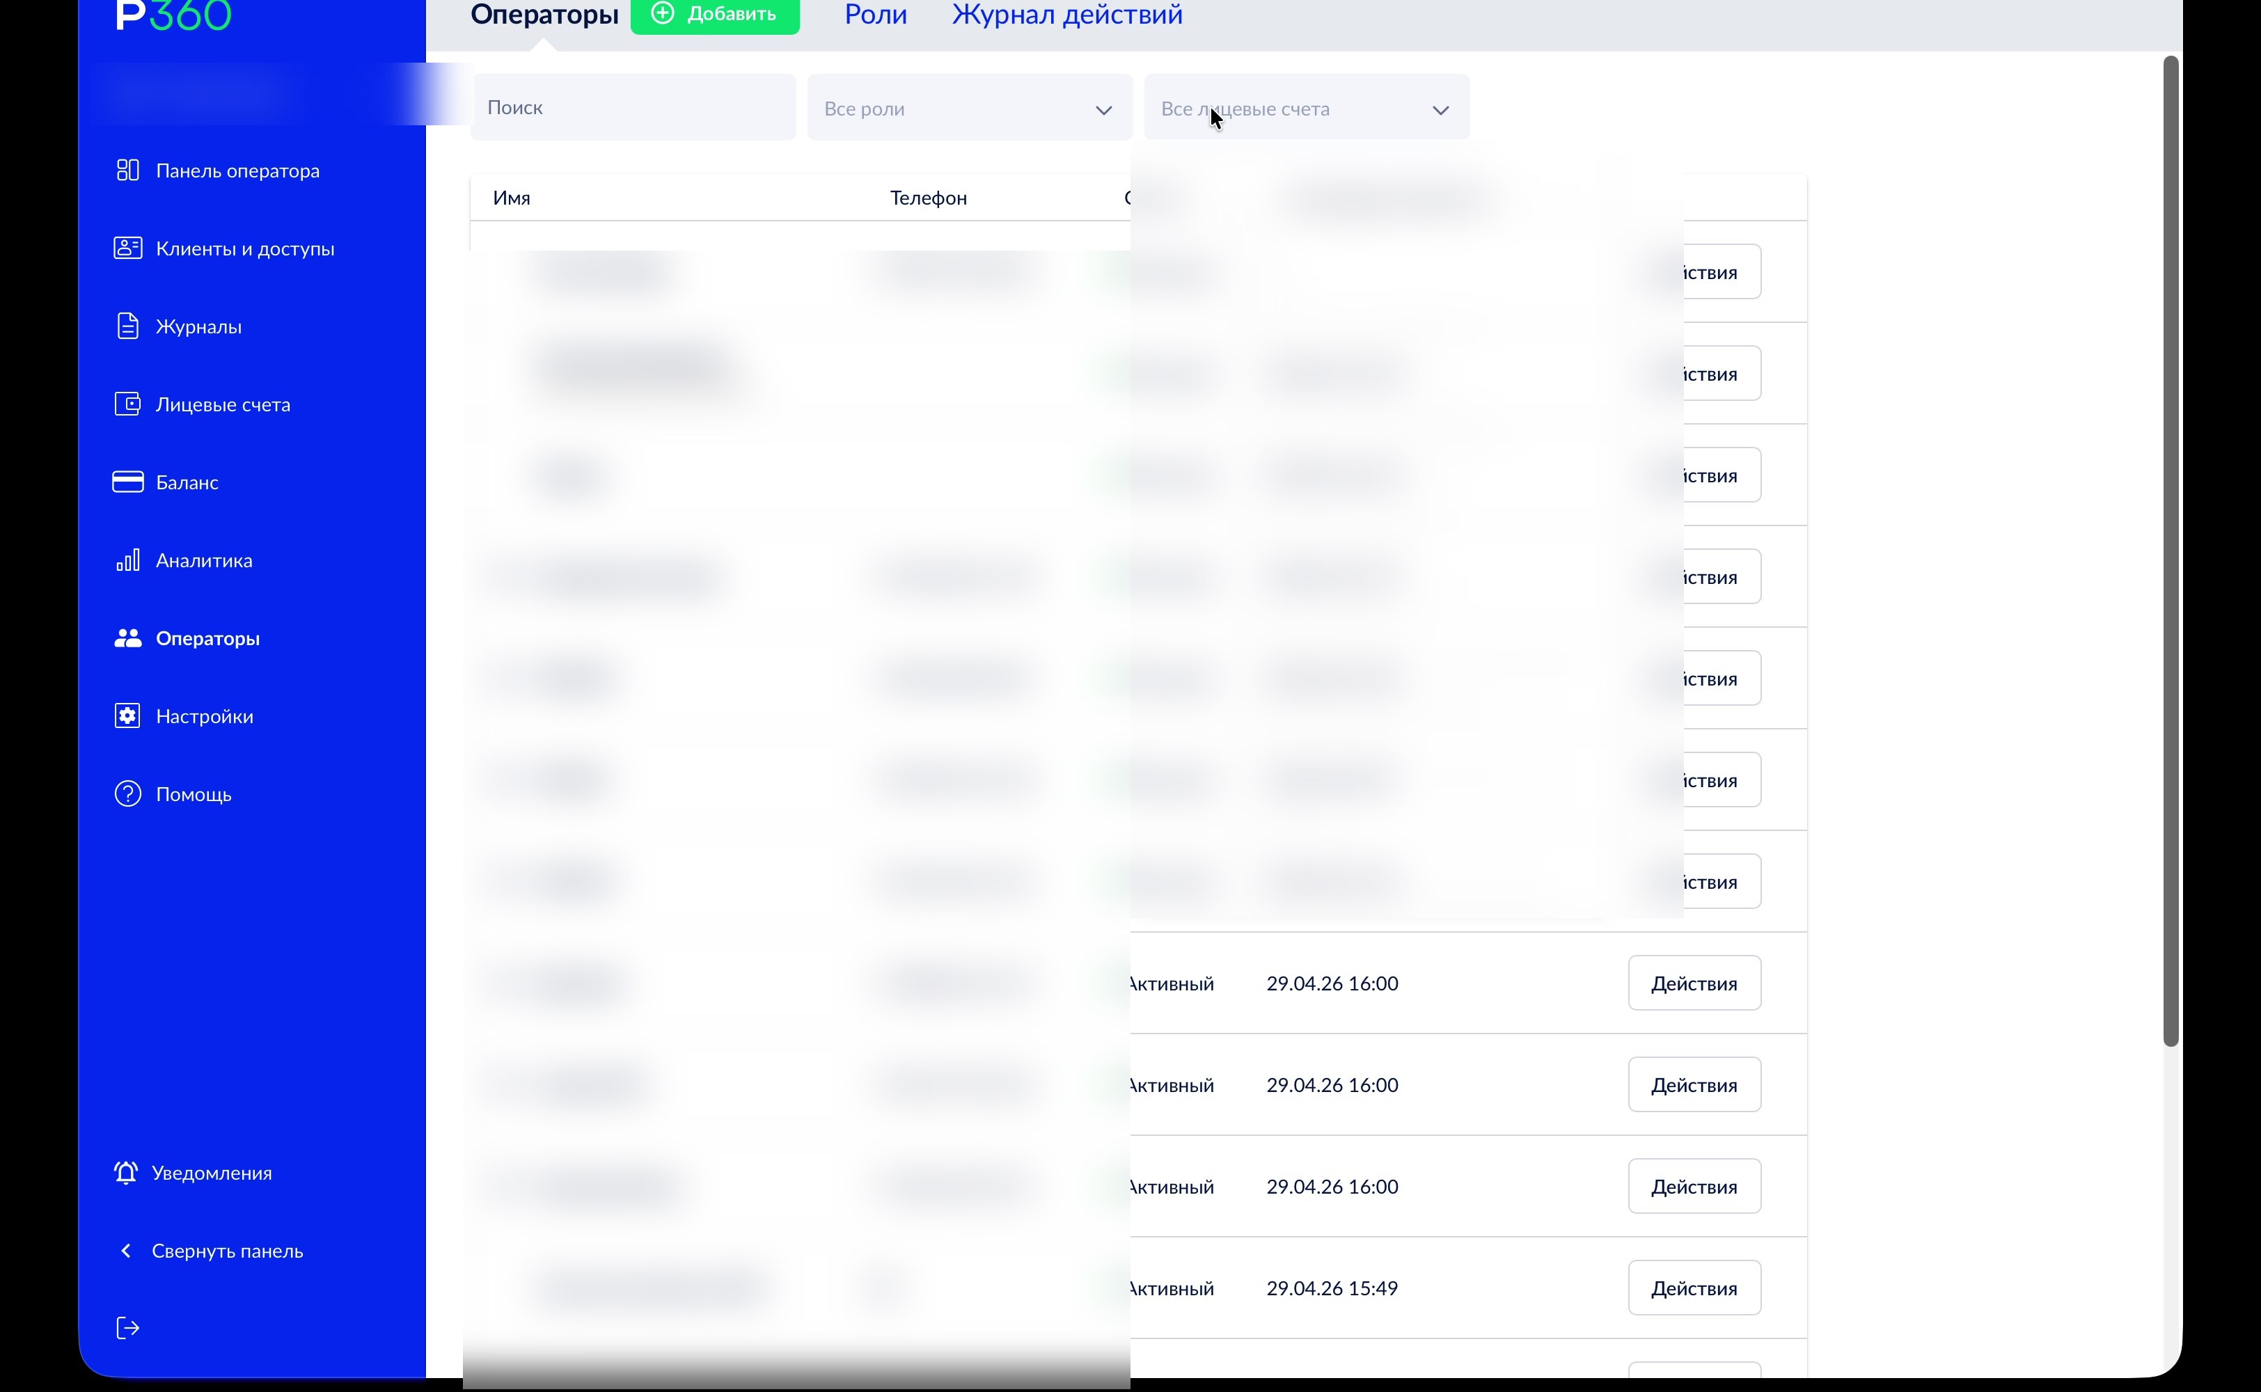Click the Лицевые счета wallet icon
Image resolution: width=2261 pixels, height=1392 pixels.
[128, 404]
